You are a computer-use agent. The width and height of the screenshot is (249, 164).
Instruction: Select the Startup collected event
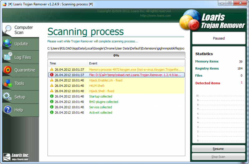(116, 96)
